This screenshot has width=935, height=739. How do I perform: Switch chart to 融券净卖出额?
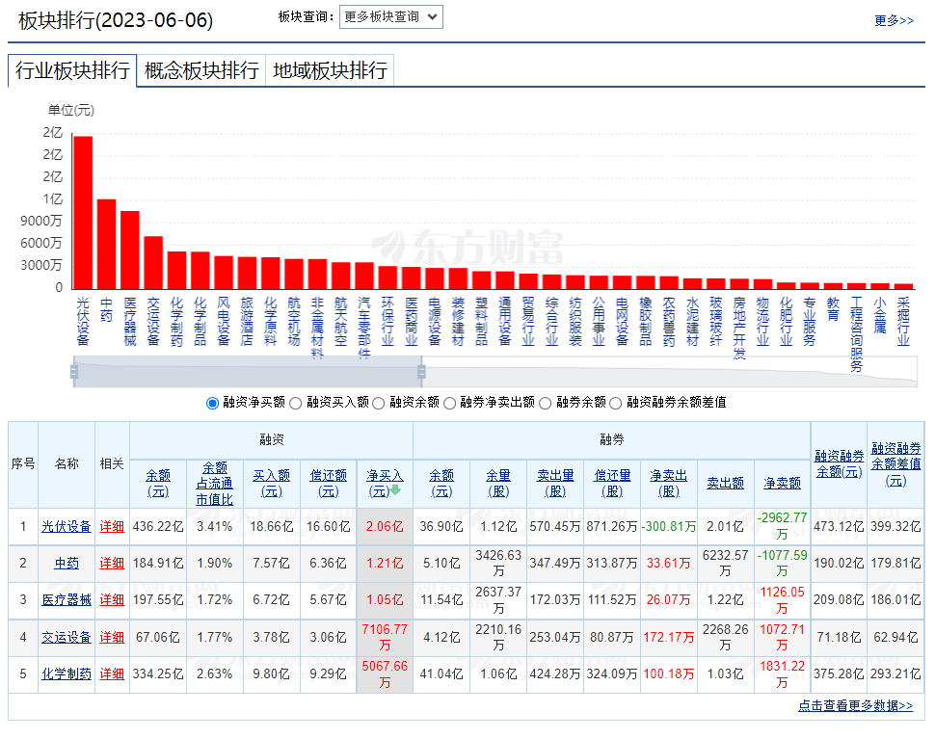click(x=449, y=403)
